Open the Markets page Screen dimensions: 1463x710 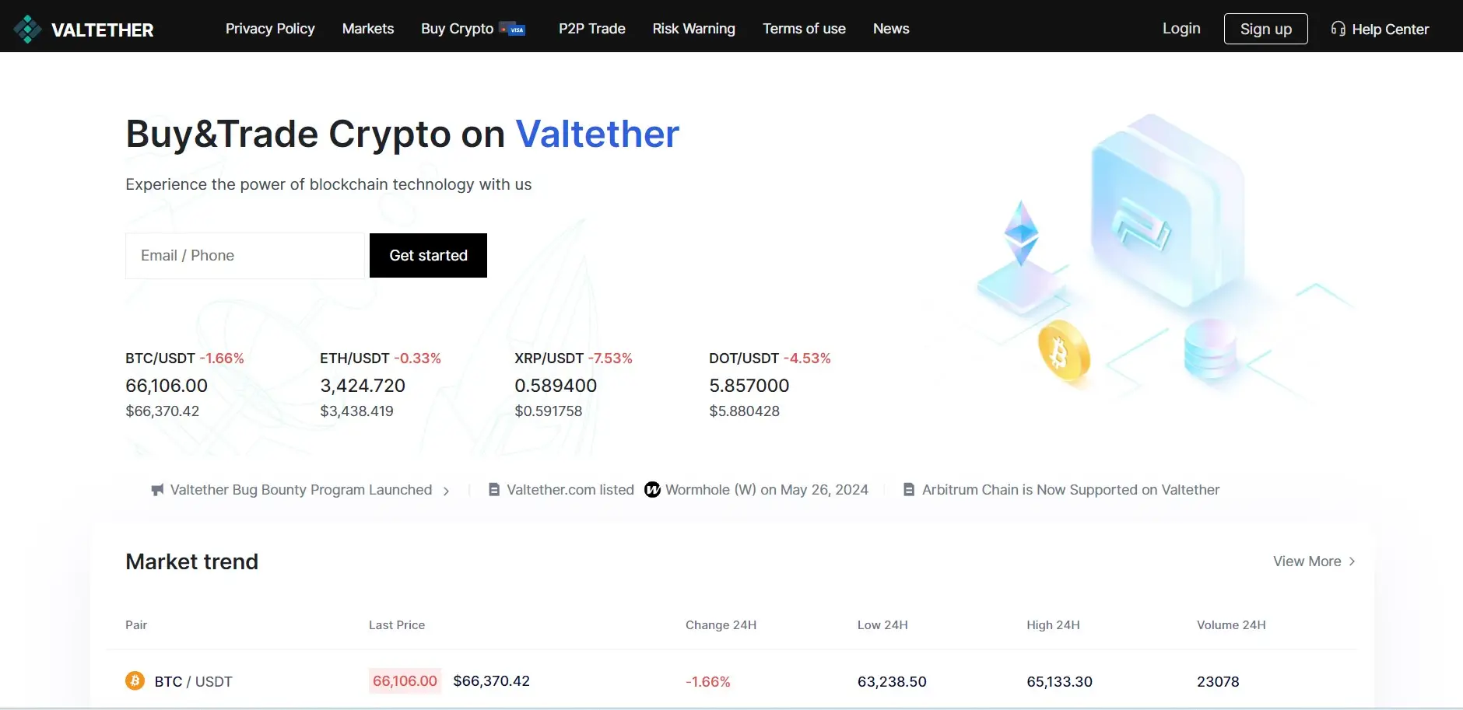[x=367, y=29]
